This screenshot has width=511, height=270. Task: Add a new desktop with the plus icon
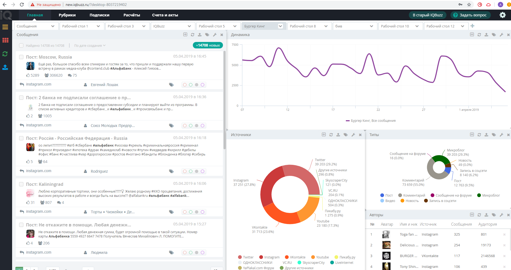(x=473, y=26)
